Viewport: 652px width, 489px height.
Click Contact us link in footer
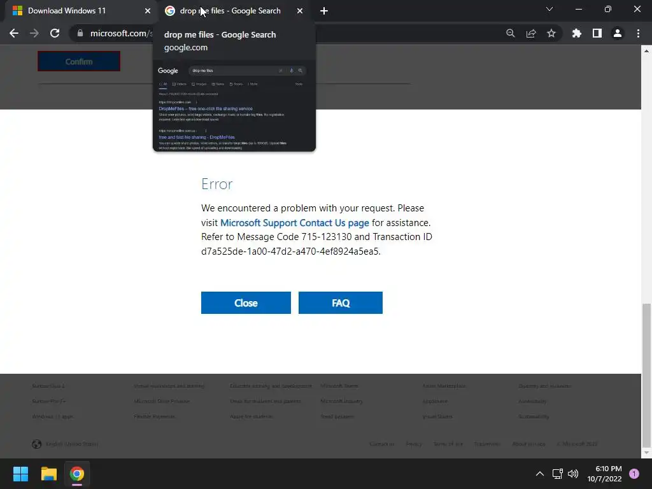(382, 444)
